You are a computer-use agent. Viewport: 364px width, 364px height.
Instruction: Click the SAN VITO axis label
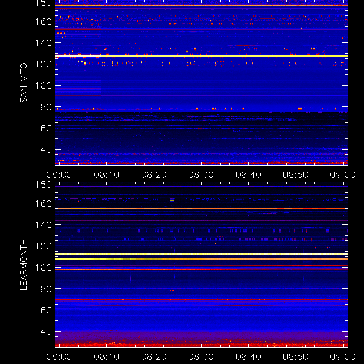point(24,83)
